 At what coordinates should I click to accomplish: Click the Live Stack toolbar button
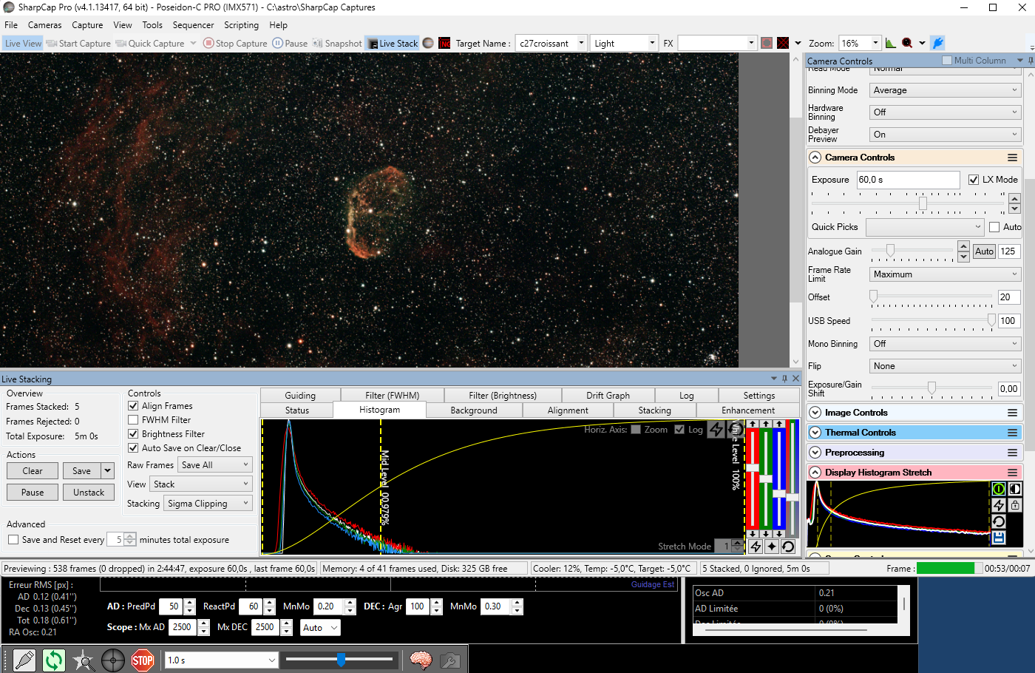393,43
